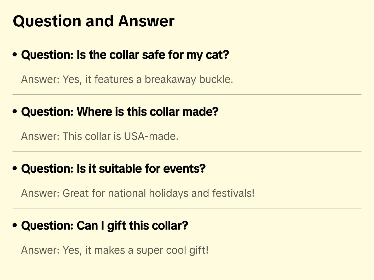Click the bullet beside "Where is this collar made?"
Screen dimensions: 374x280
point(15,112)
